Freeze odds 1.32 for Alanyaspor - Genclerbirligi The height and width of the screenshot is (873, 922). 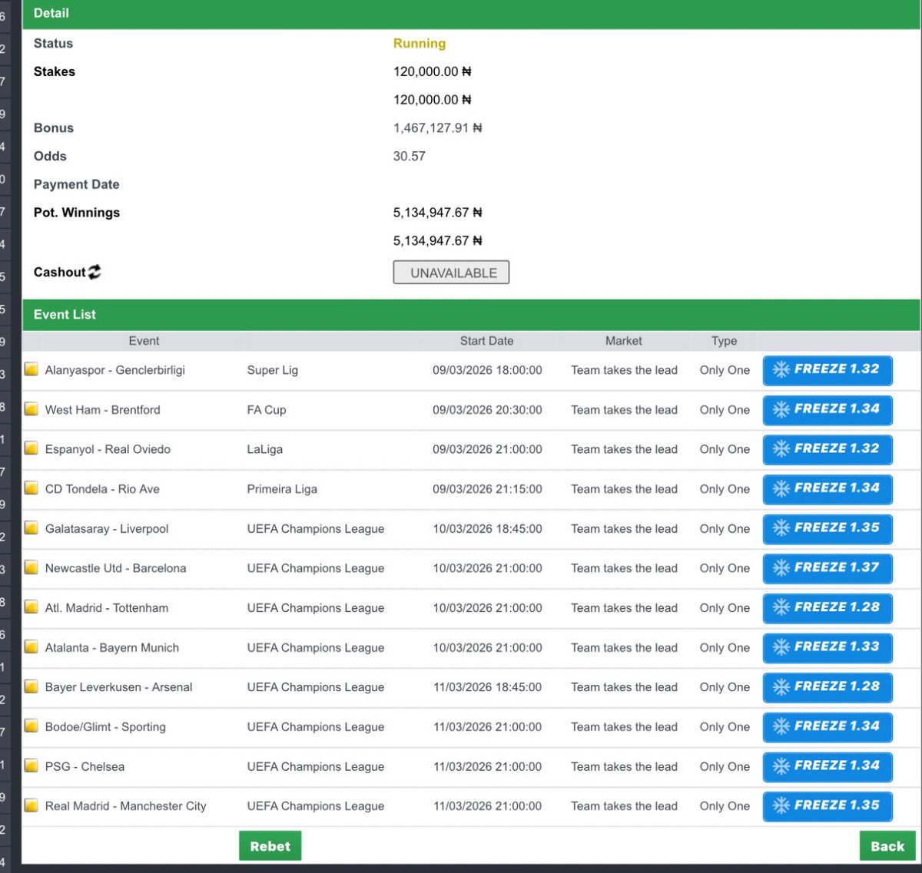click(x=827, y=370)
